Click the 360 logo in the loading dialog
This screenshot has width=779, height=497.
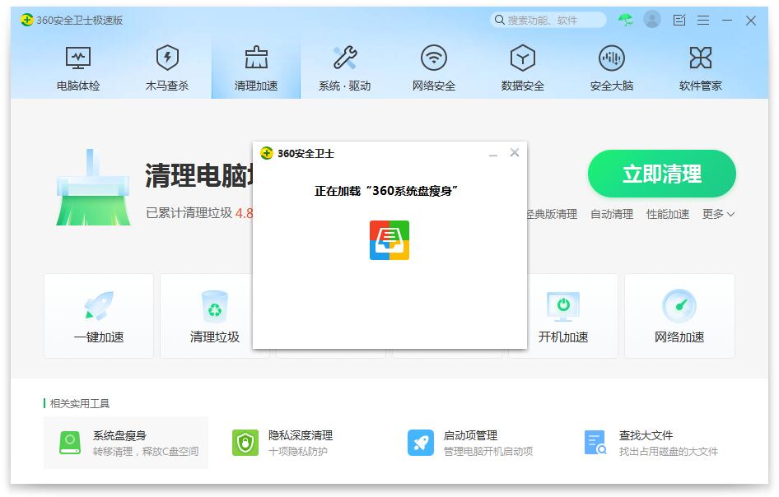pyautogui.click(x=267, y=153)
